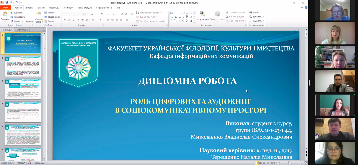358x165 pixels.
Task: Click the Save icon in quick access toolbar
Action: click(7, 2)
